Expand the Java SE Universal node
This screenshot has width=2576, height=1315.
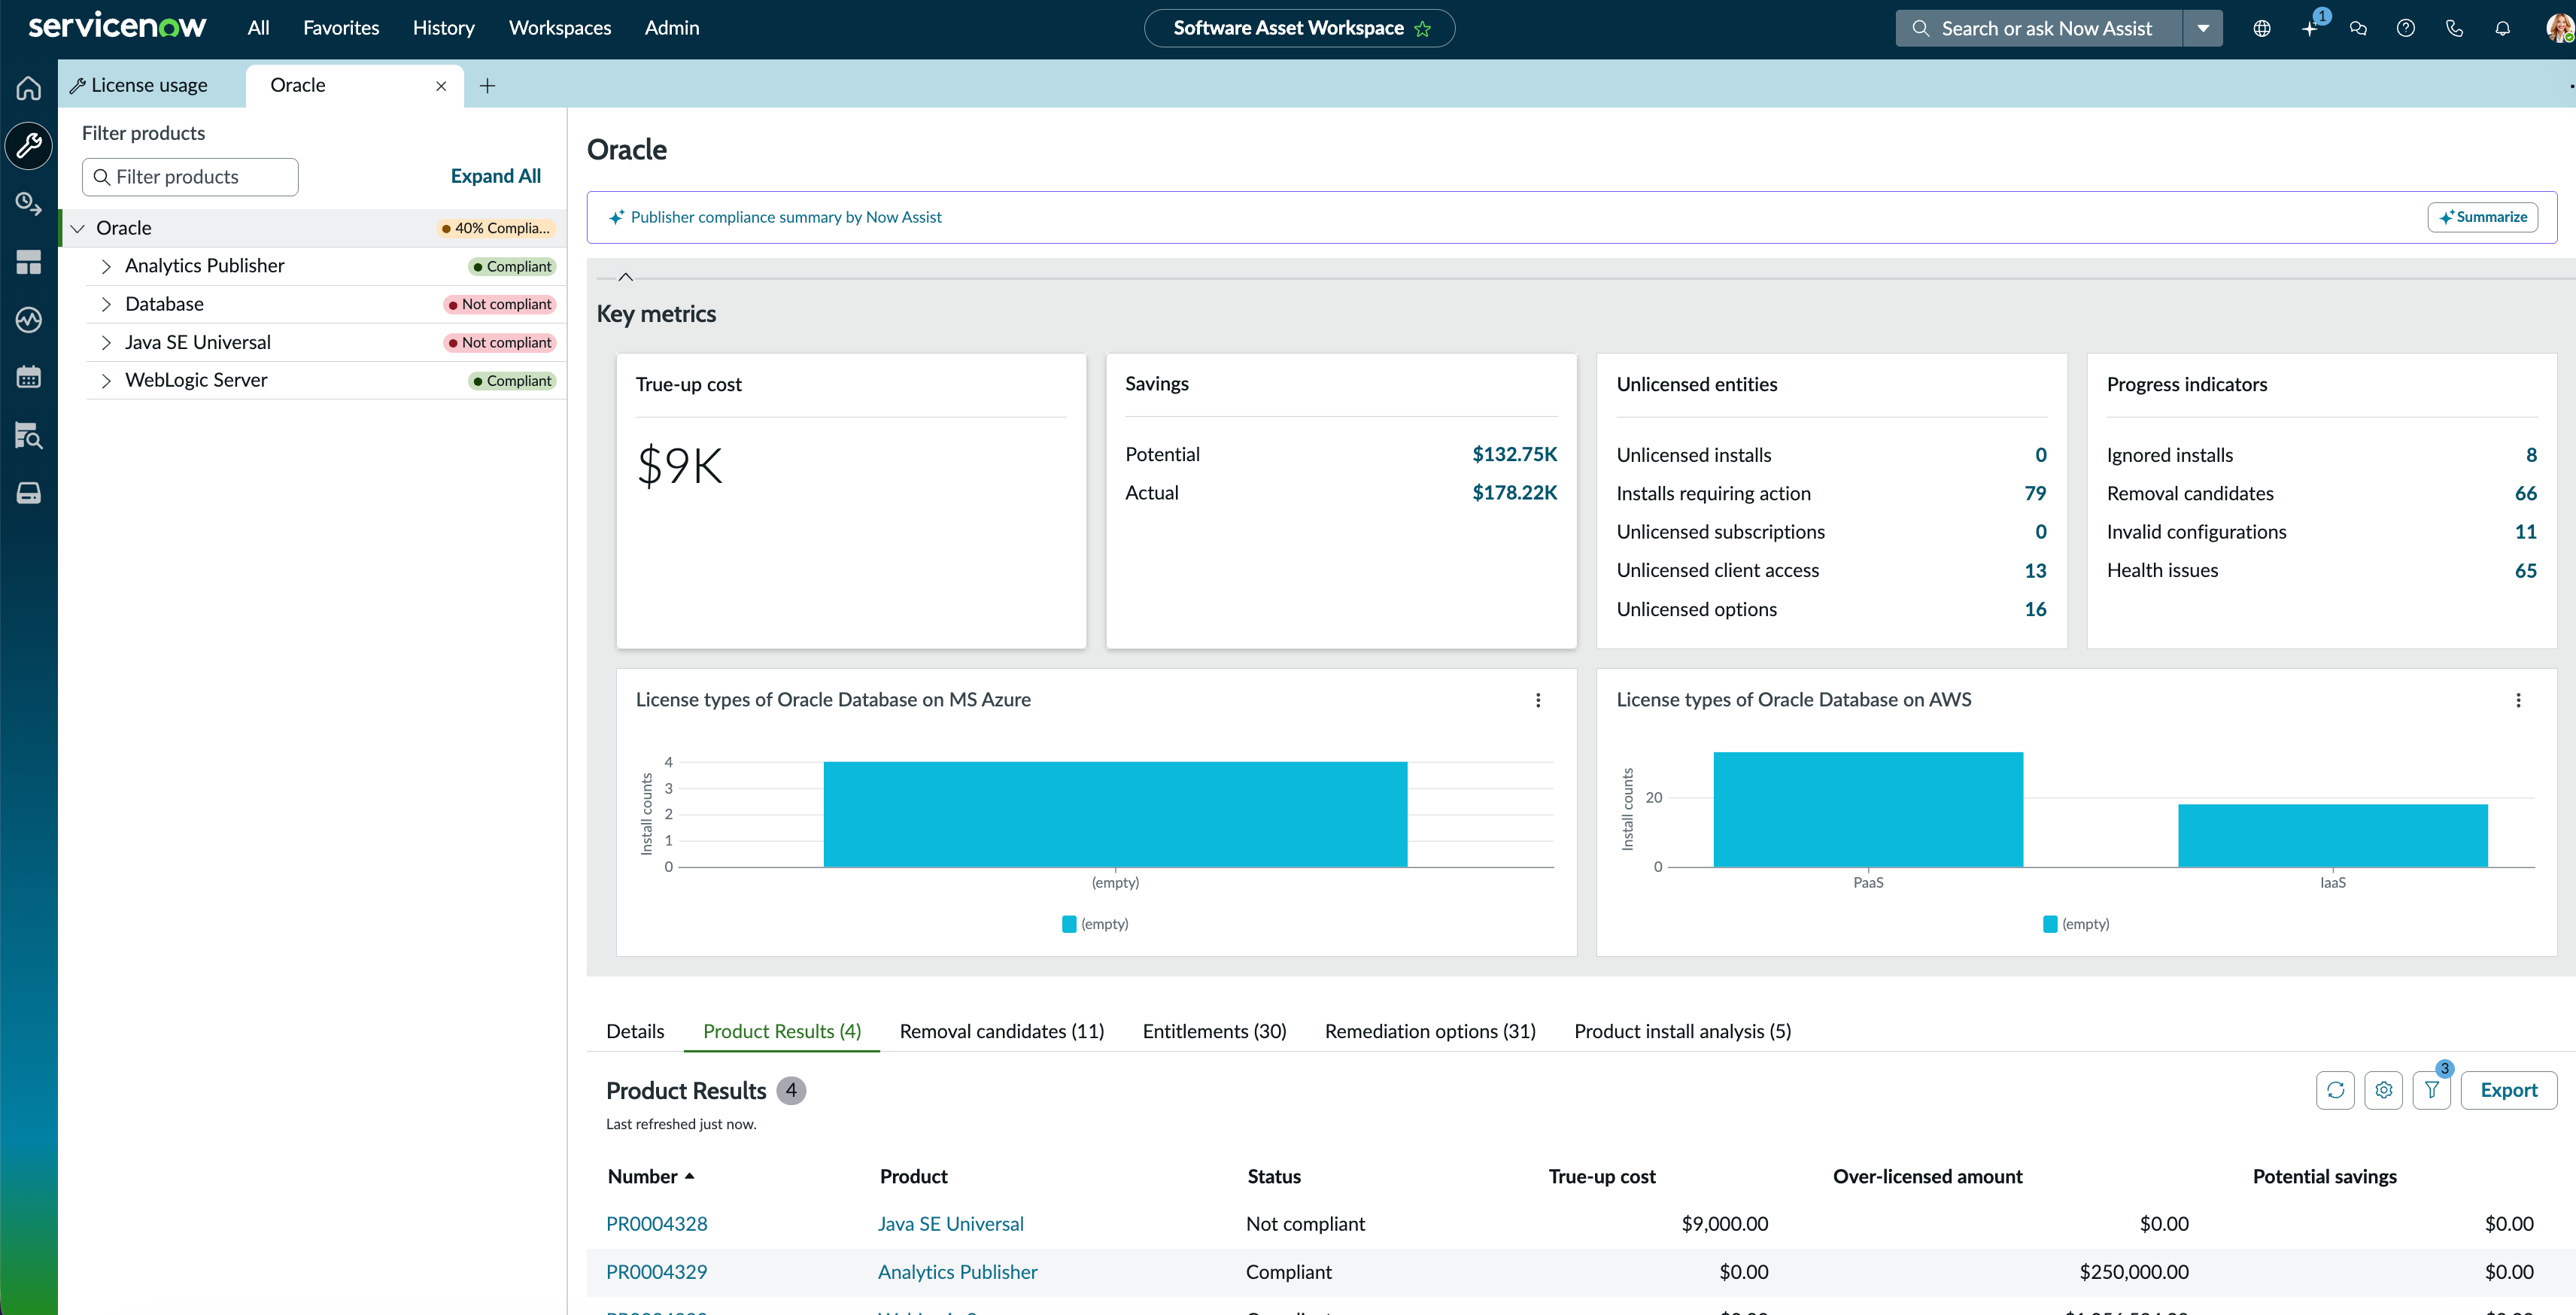(106, 343)
